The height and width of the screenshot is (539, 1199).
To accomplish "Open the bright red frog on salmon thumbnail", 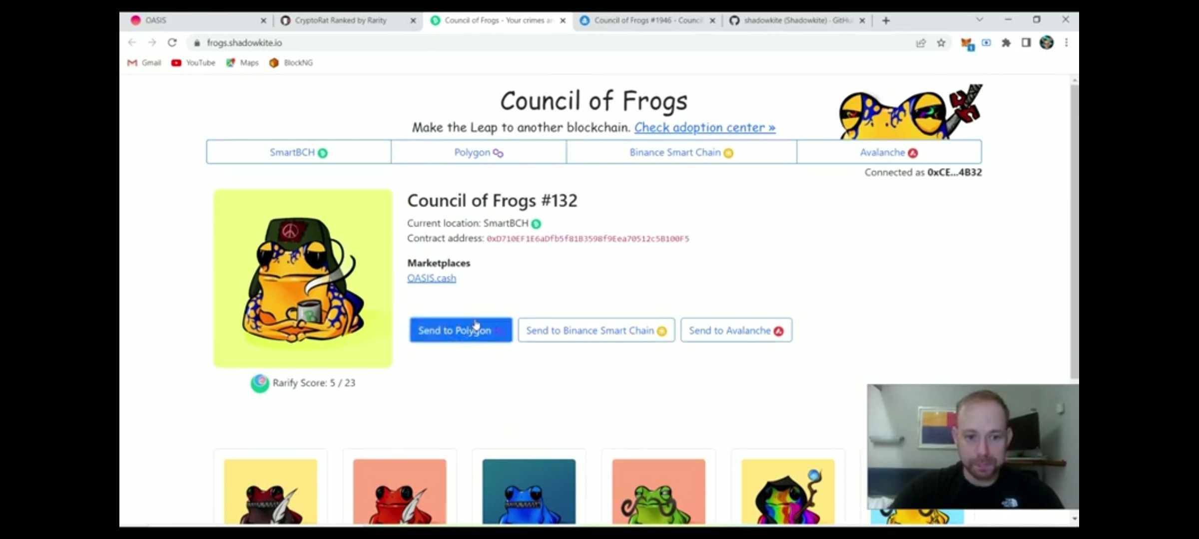I will point(400,492).
